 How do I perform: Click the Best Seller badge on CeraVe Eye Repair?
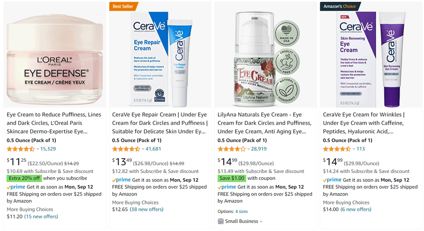click(123, 6)
